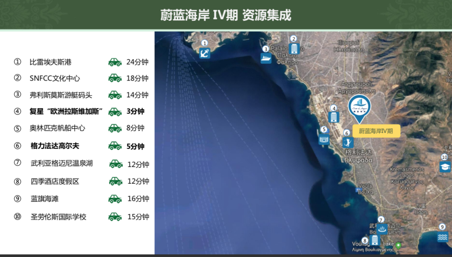Click the car icon beside 8分钟

pyautogui.click(x=115, y=128)
